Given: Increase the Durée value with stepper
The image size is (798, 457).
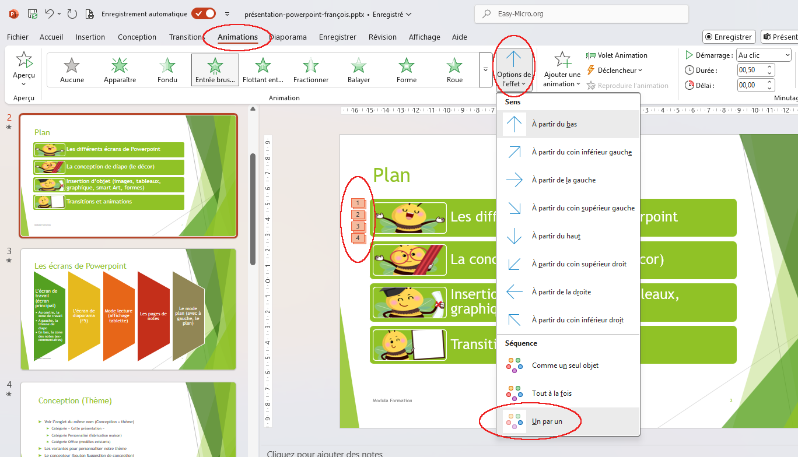Looking at the screenshot, I should click(770, 67).
